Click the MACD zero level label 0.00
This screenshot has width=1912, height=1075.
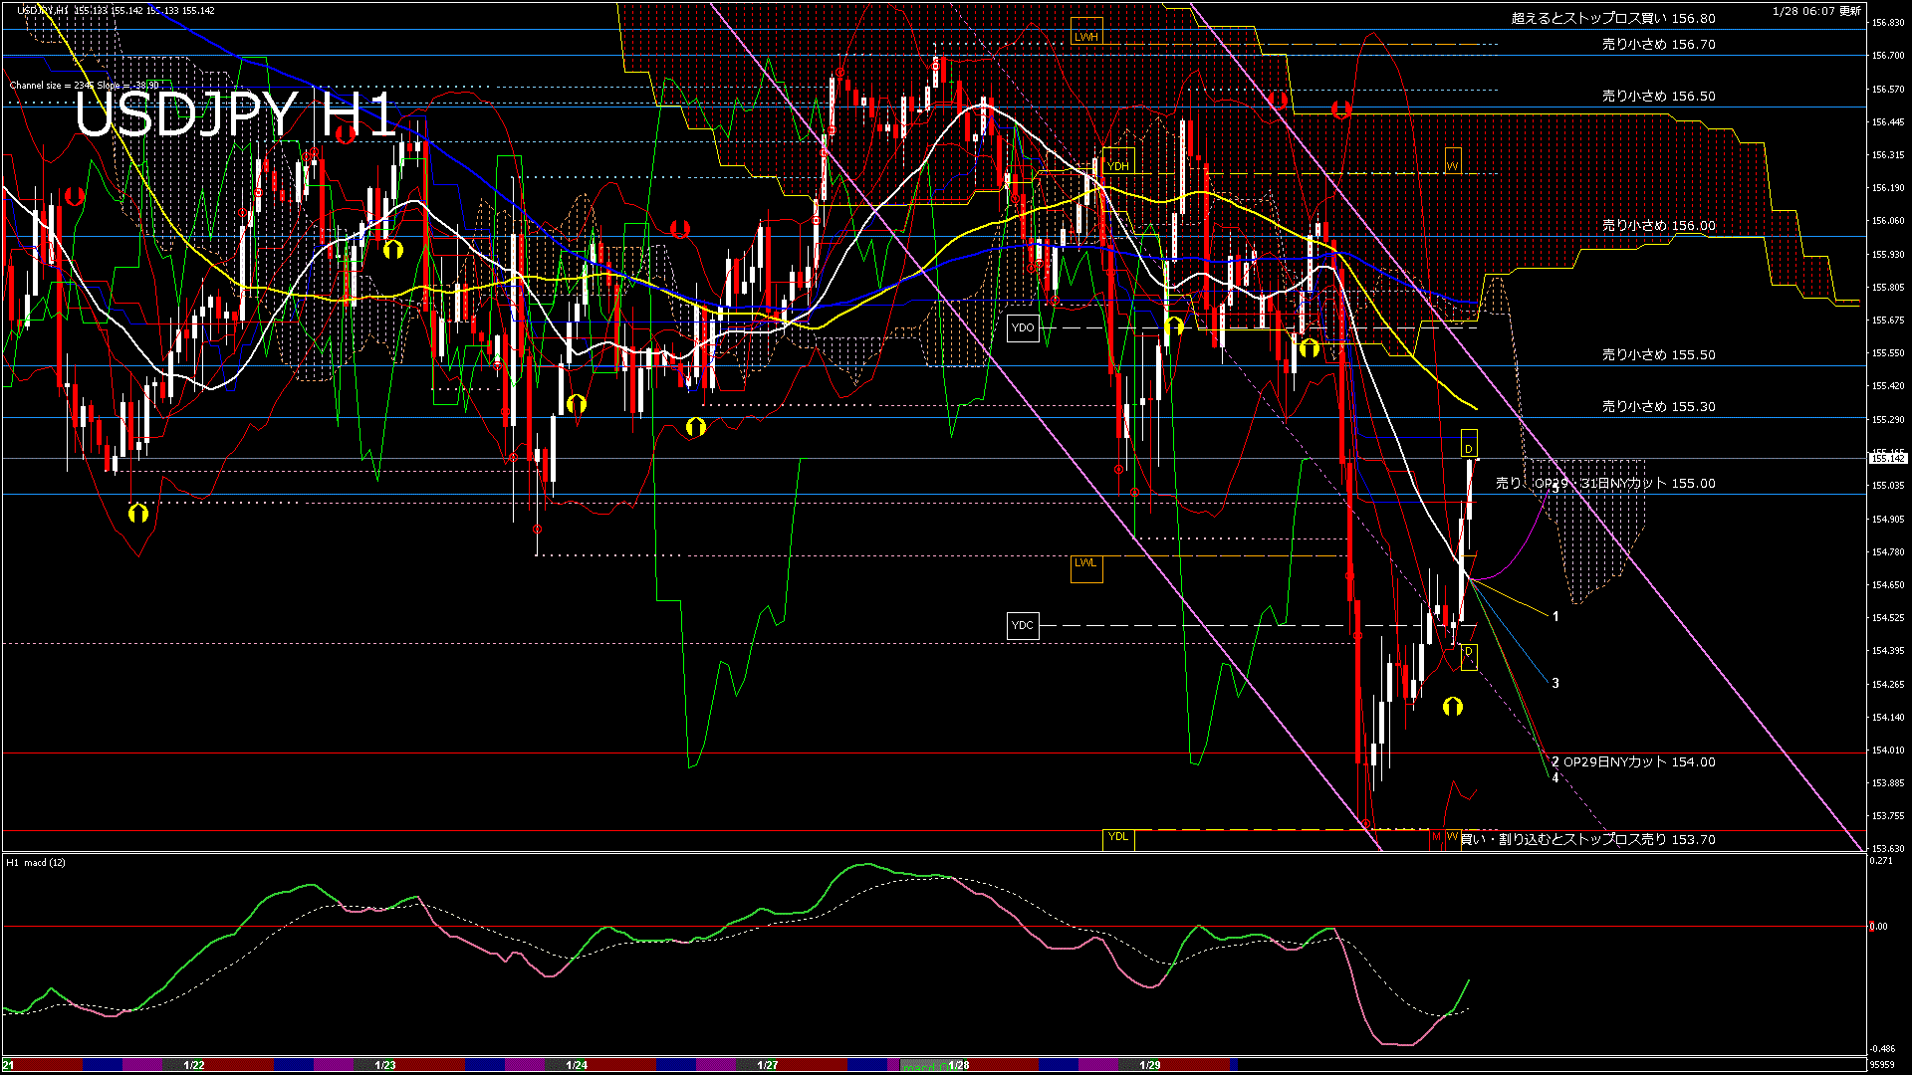click(x=1879, y=927)
